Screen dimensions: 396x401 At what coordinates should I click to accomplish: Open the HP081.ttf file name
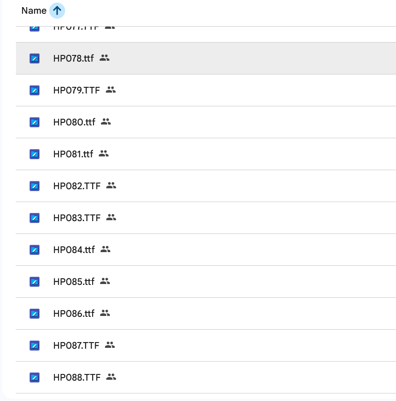point(73,154)
